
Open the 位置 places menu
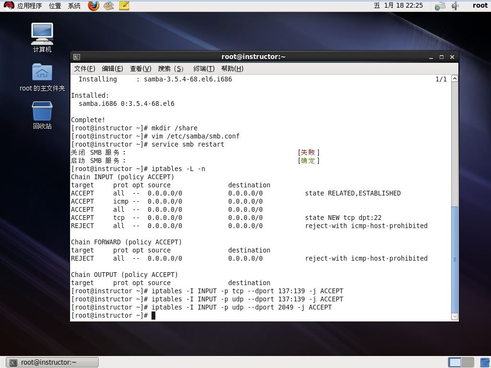55,6
